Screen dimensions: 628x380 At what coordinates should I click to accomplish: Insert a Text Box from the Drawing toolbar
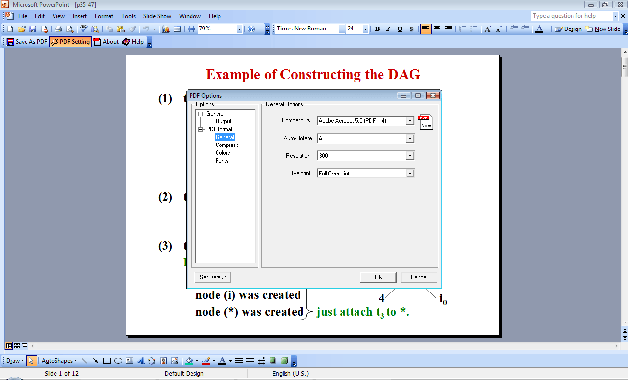[130, 361]
